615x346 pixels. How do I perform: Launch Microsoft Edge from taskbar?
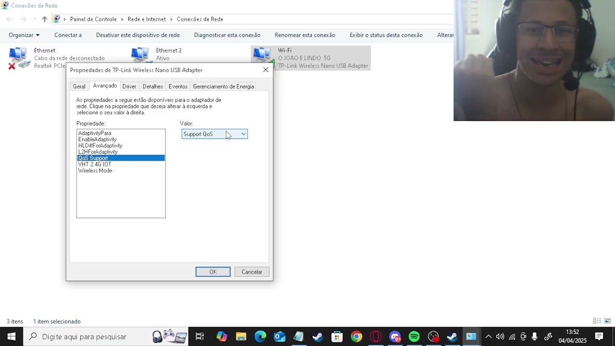point(260,336)
